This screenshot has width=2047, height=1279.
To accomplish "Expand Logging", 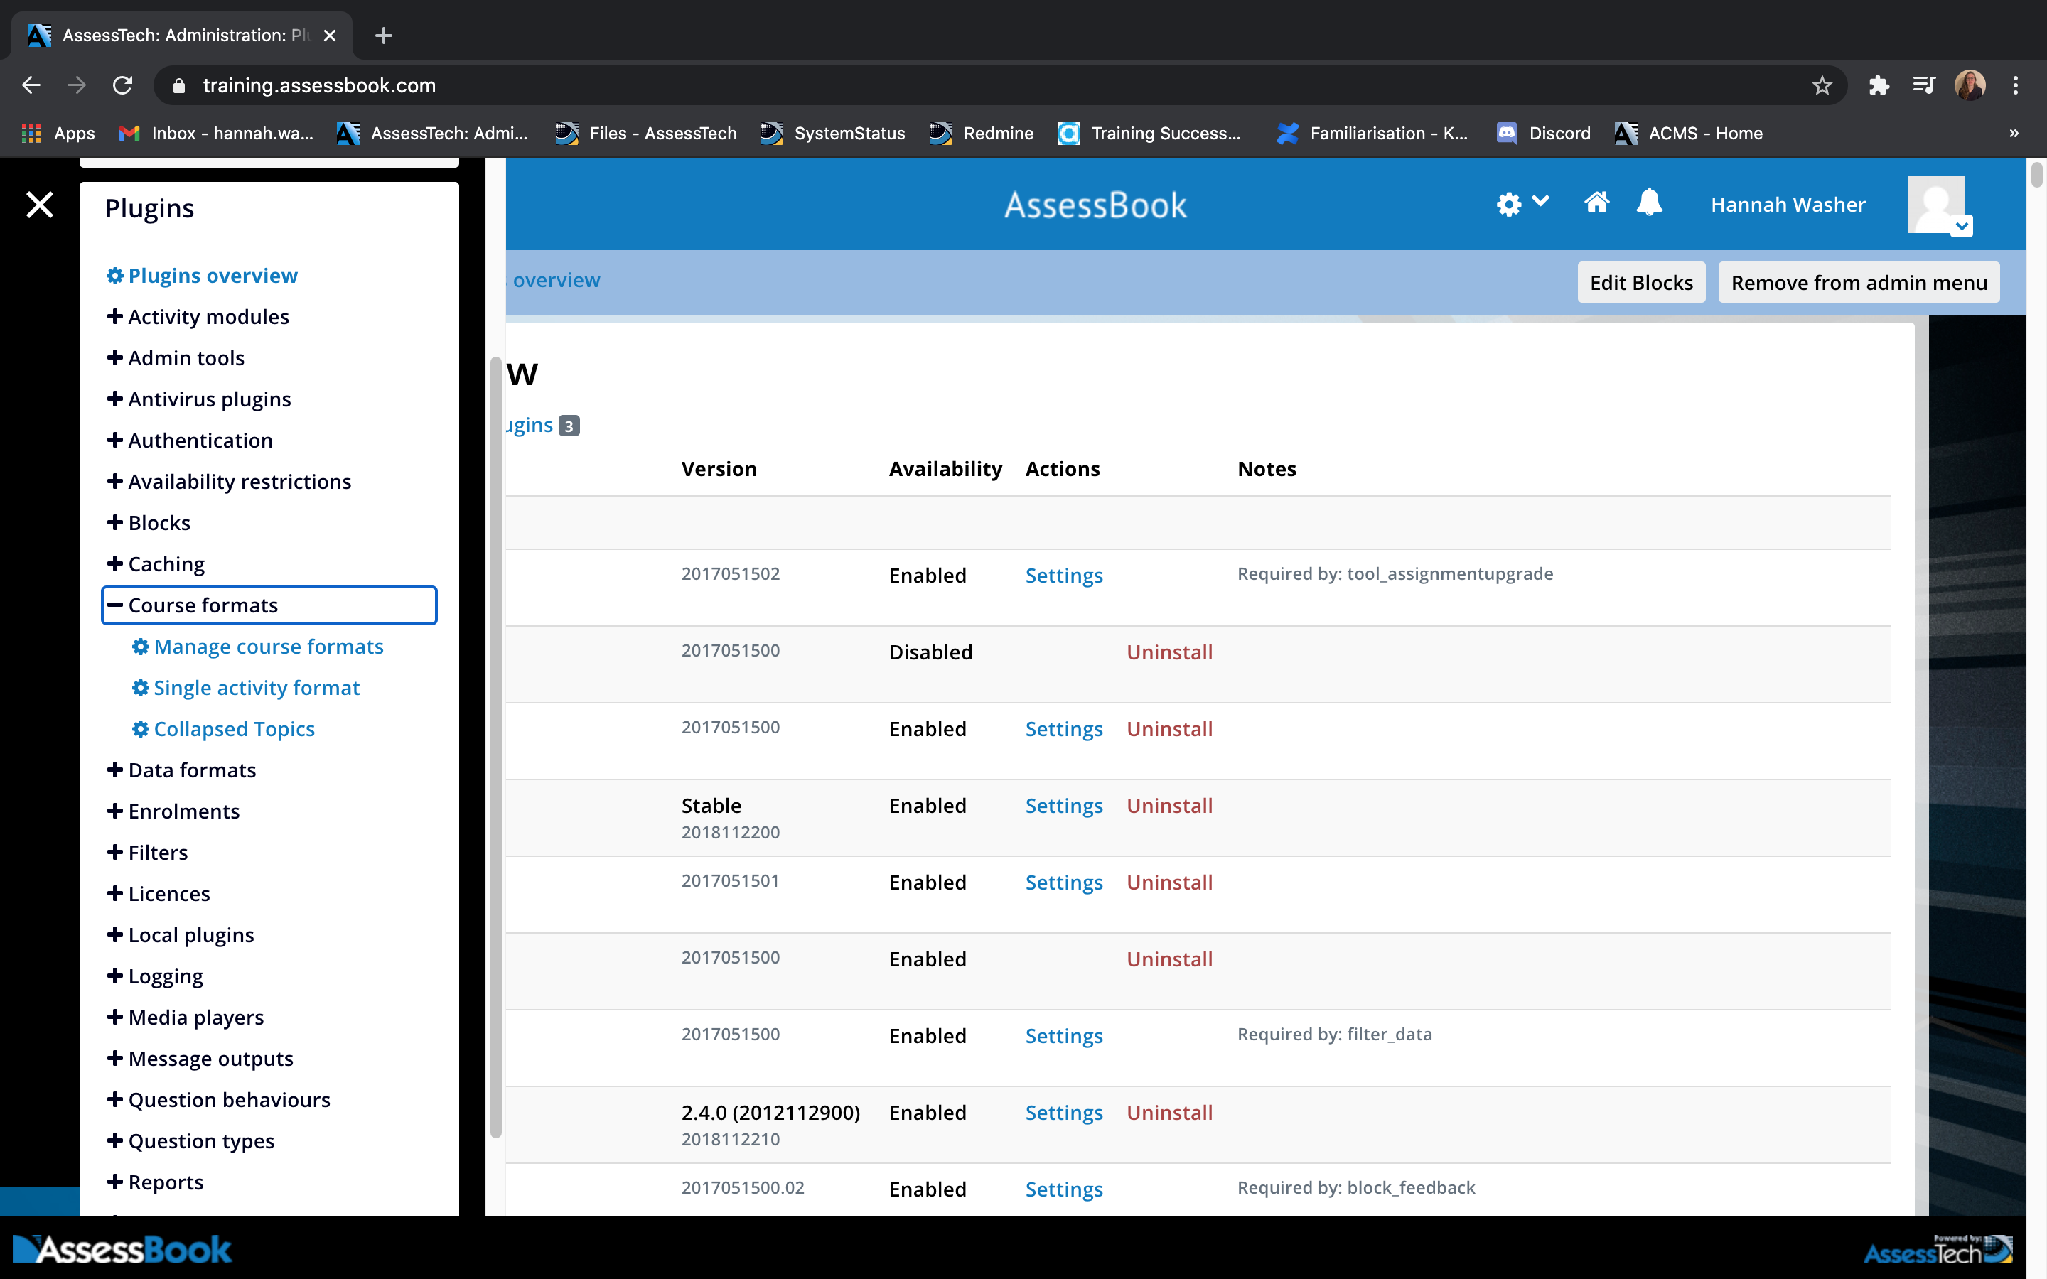I will tap(155, 976).
